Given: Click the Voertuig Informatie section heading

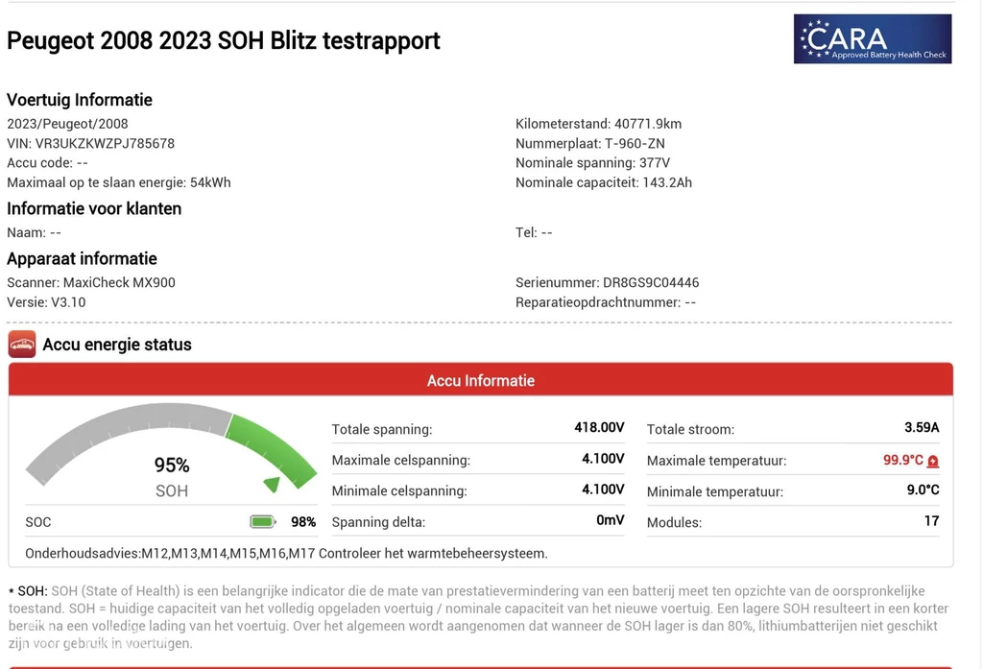Looking at the screenshot, I should [x=80, y=100].
